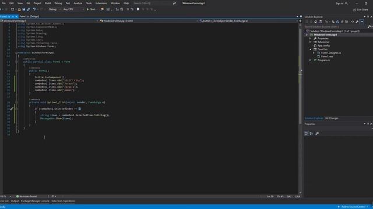Click the No issues found indicator
The height and width of the screenshot is (209, 373).
(27, 196)
